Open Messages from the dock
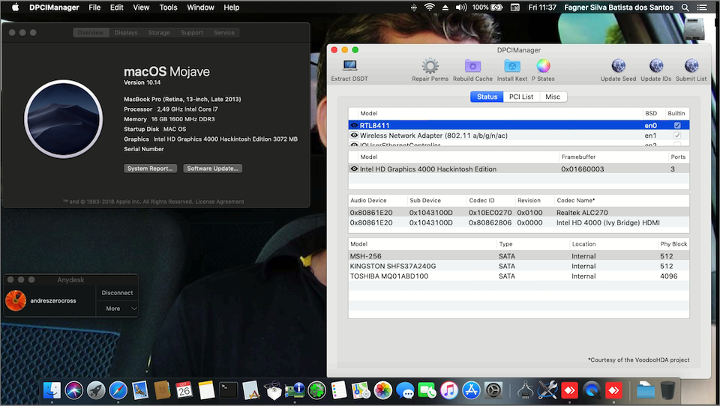720x406 pixels. point(405,390)
